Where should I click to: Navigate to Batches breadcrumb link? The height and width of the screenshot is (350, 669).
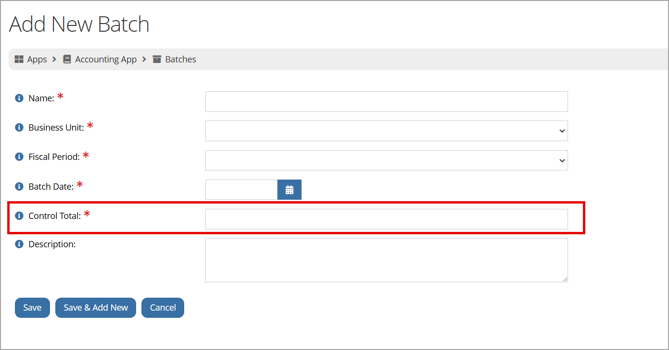click(181, 60)
